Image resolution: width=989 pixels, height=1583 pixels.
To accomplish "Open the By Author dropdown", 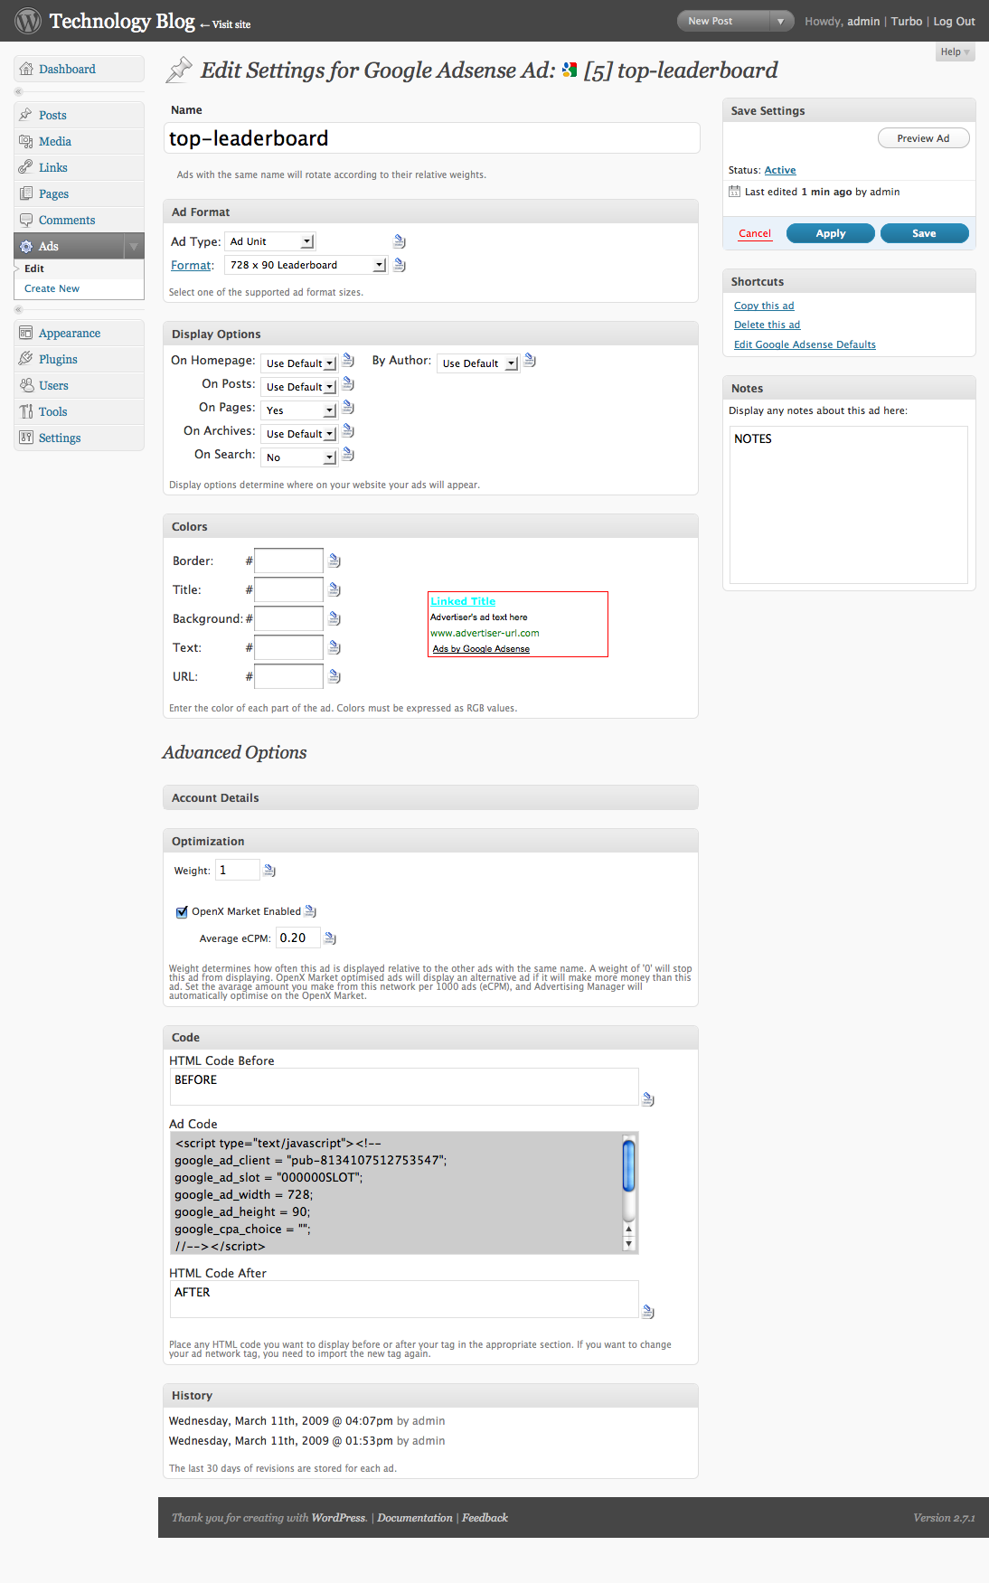I will pyautogui.click(x=478, y=363).
